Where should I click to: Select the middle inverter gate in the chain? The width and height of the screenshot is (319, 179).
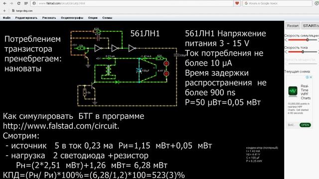pos(115,48)
